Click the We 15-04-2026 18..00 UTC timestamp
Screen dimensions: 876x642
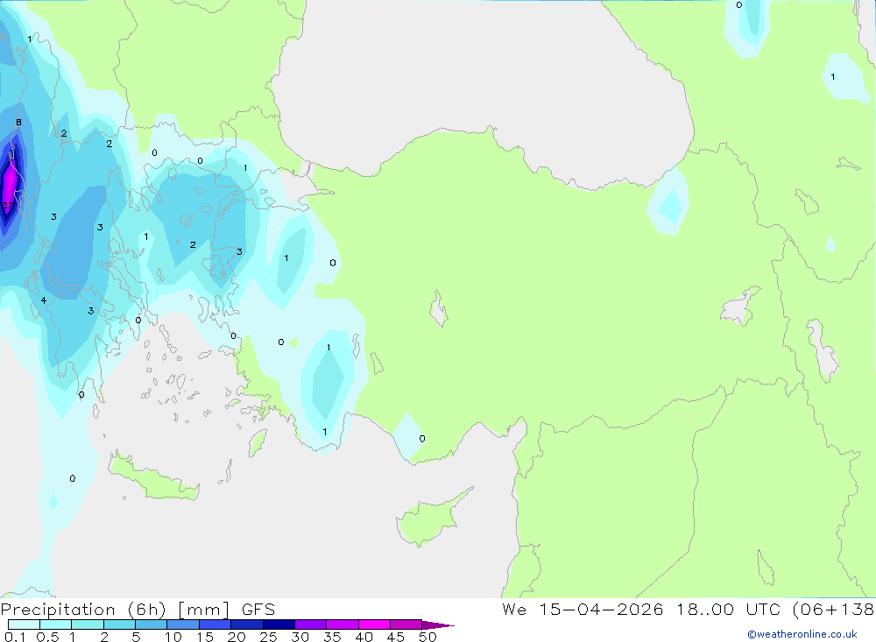pyautogui.click(x=641, y=609)
